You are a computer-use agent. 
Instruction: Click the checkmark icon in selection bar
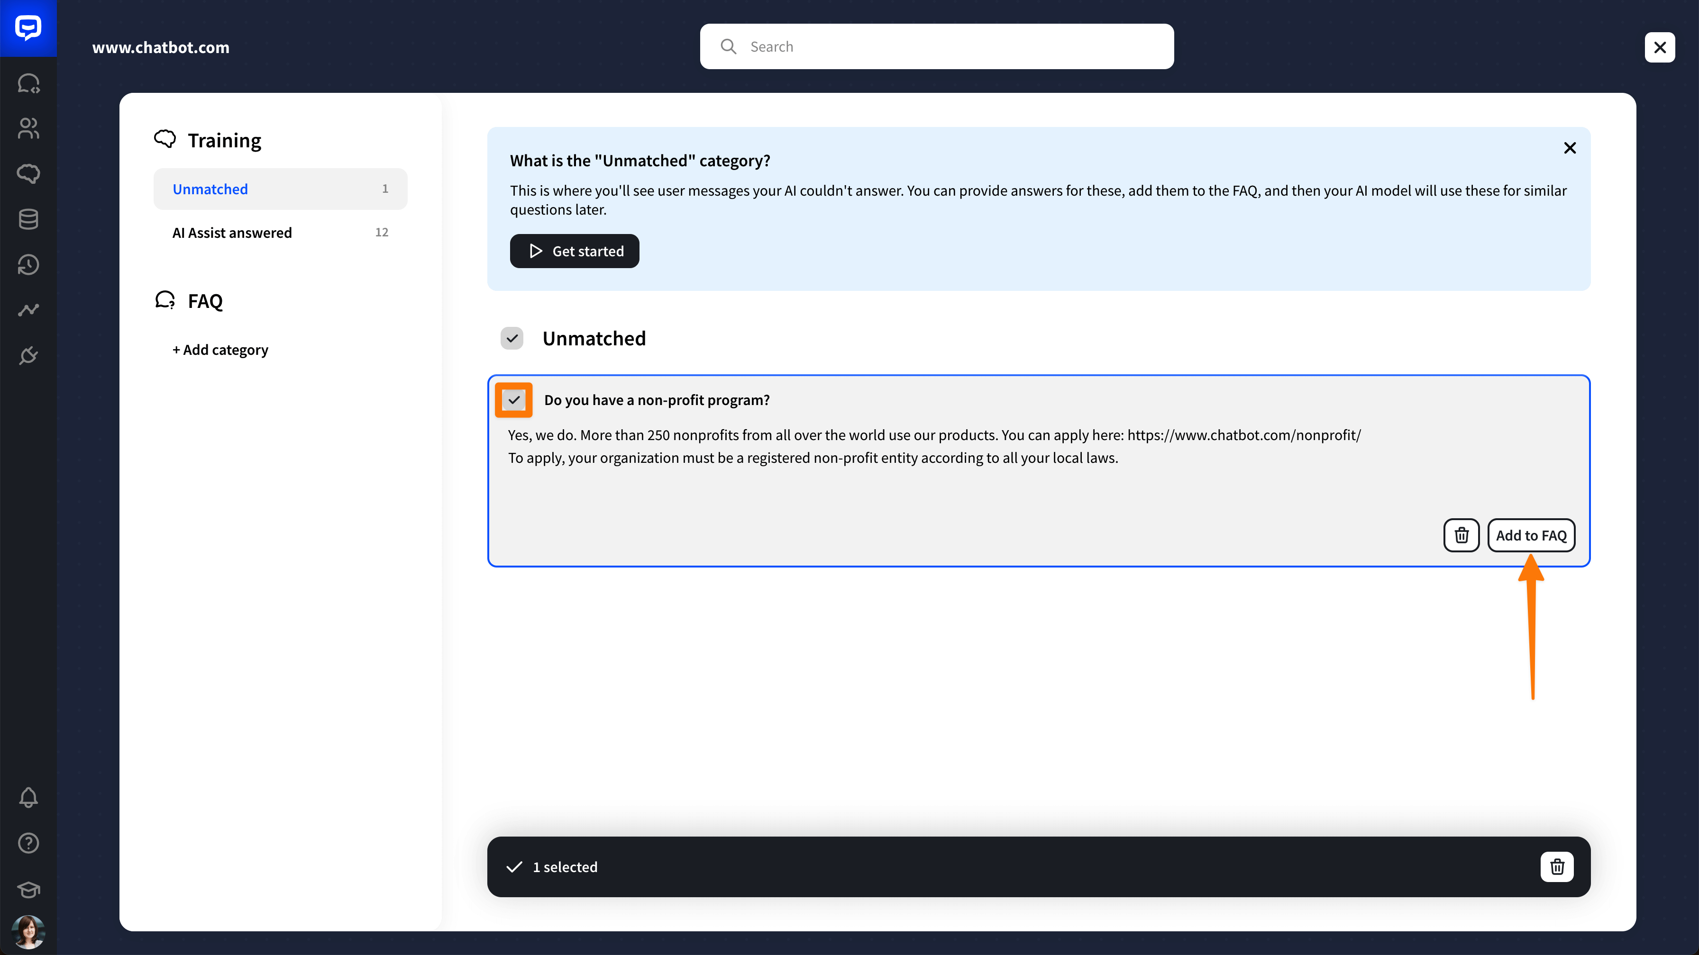pos(514,867)
